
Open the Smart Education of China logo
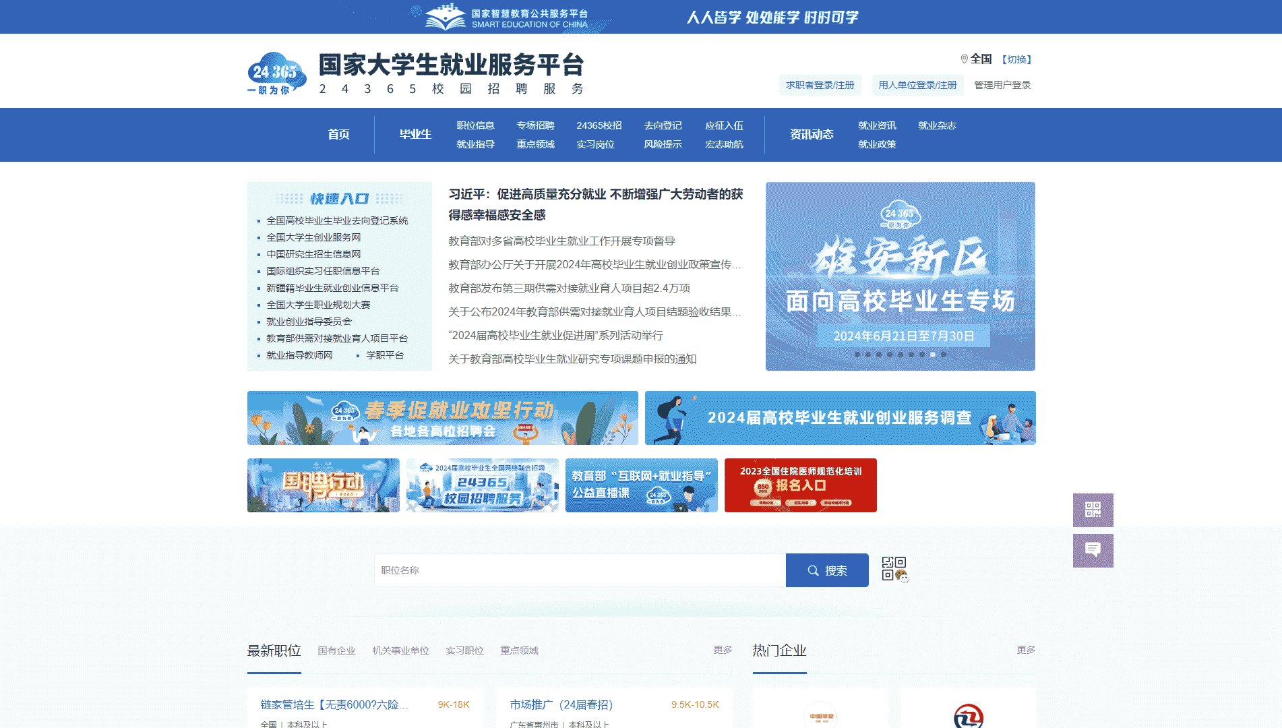(x=507, y=18)
